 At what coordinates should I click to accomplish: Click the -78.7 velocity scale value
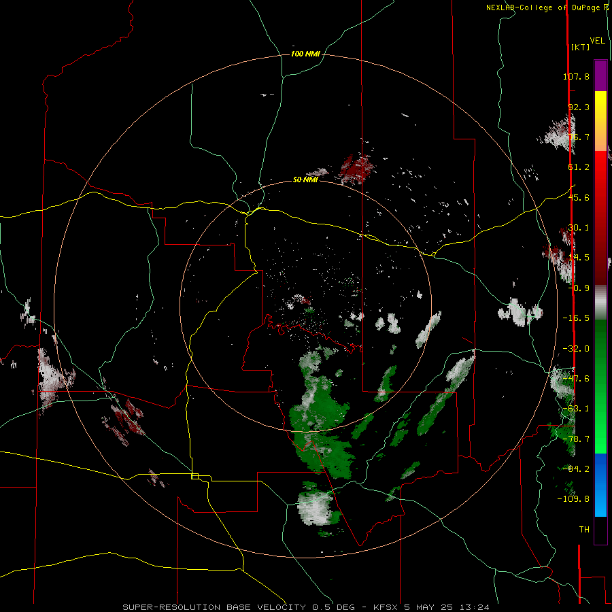tap(576, 439)
